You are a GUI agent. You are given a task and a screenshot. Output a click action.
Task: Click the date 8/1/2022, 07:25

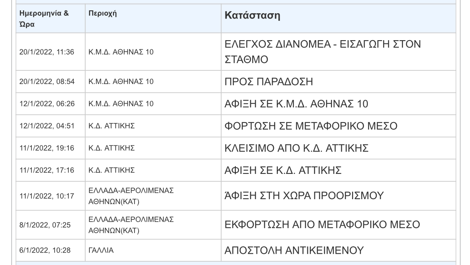45,225
